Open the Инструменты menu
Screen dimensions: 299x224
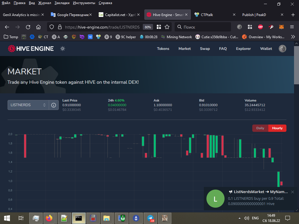coord(84,3)
